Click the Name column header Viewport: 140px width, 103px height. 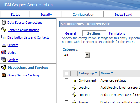tap(105, 73)
